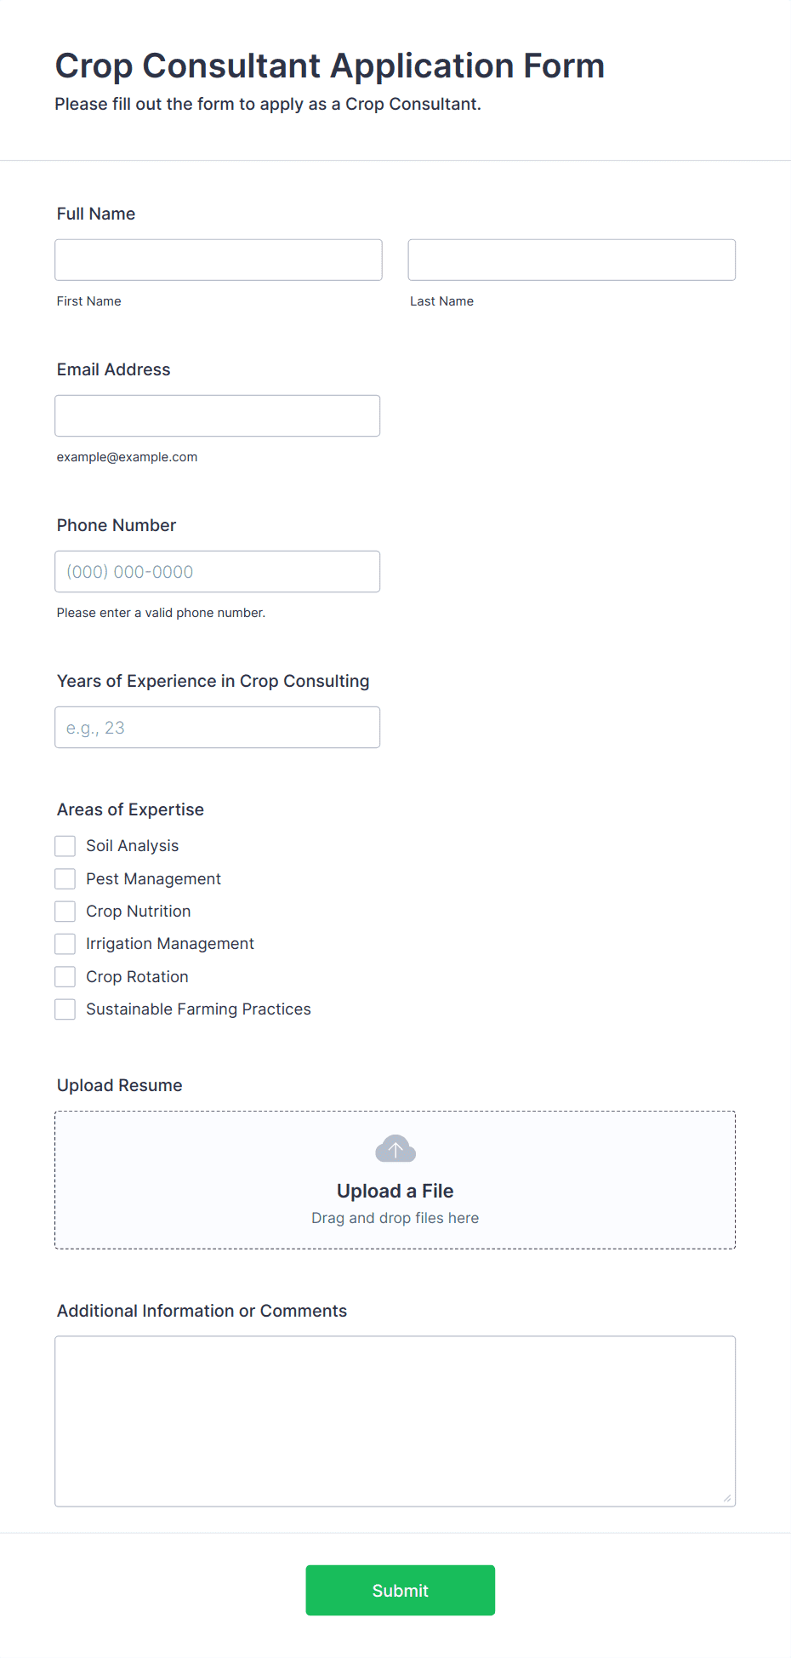Viewport: 791px width, 1658px height.
Task: Grab the textarea resize handle corner
Action: pos(727,1498)
